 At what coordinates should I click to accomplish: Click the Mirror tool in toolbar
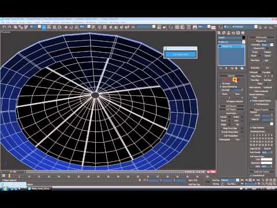[159, 27]
